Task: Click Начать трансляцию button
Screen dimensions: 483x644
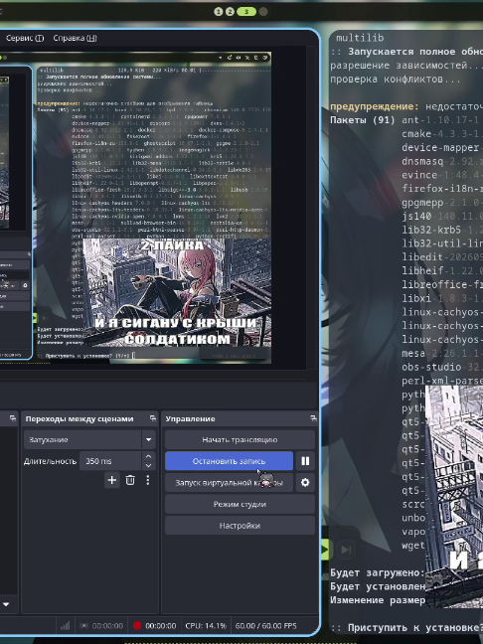Action: [x=240, y=439]
